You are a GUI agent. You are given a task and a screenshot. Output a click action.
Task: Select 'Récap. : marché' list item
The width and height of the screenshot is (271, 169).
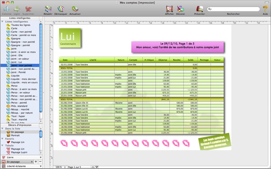pyautogui.click(x=20, y=109)
